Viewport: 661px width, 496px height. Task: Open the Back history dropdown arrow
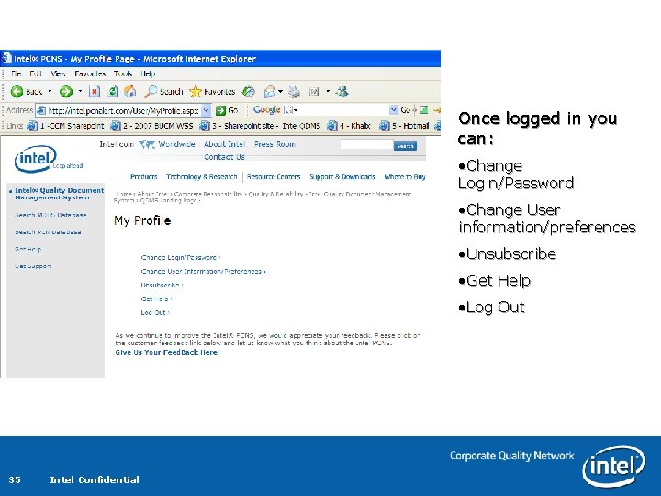50,92
